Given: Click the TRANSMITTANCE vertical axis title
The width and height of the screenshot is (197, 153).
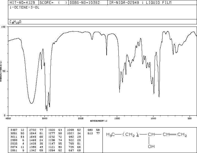Looking at the screenshot, I should click(x=1, y=71).
